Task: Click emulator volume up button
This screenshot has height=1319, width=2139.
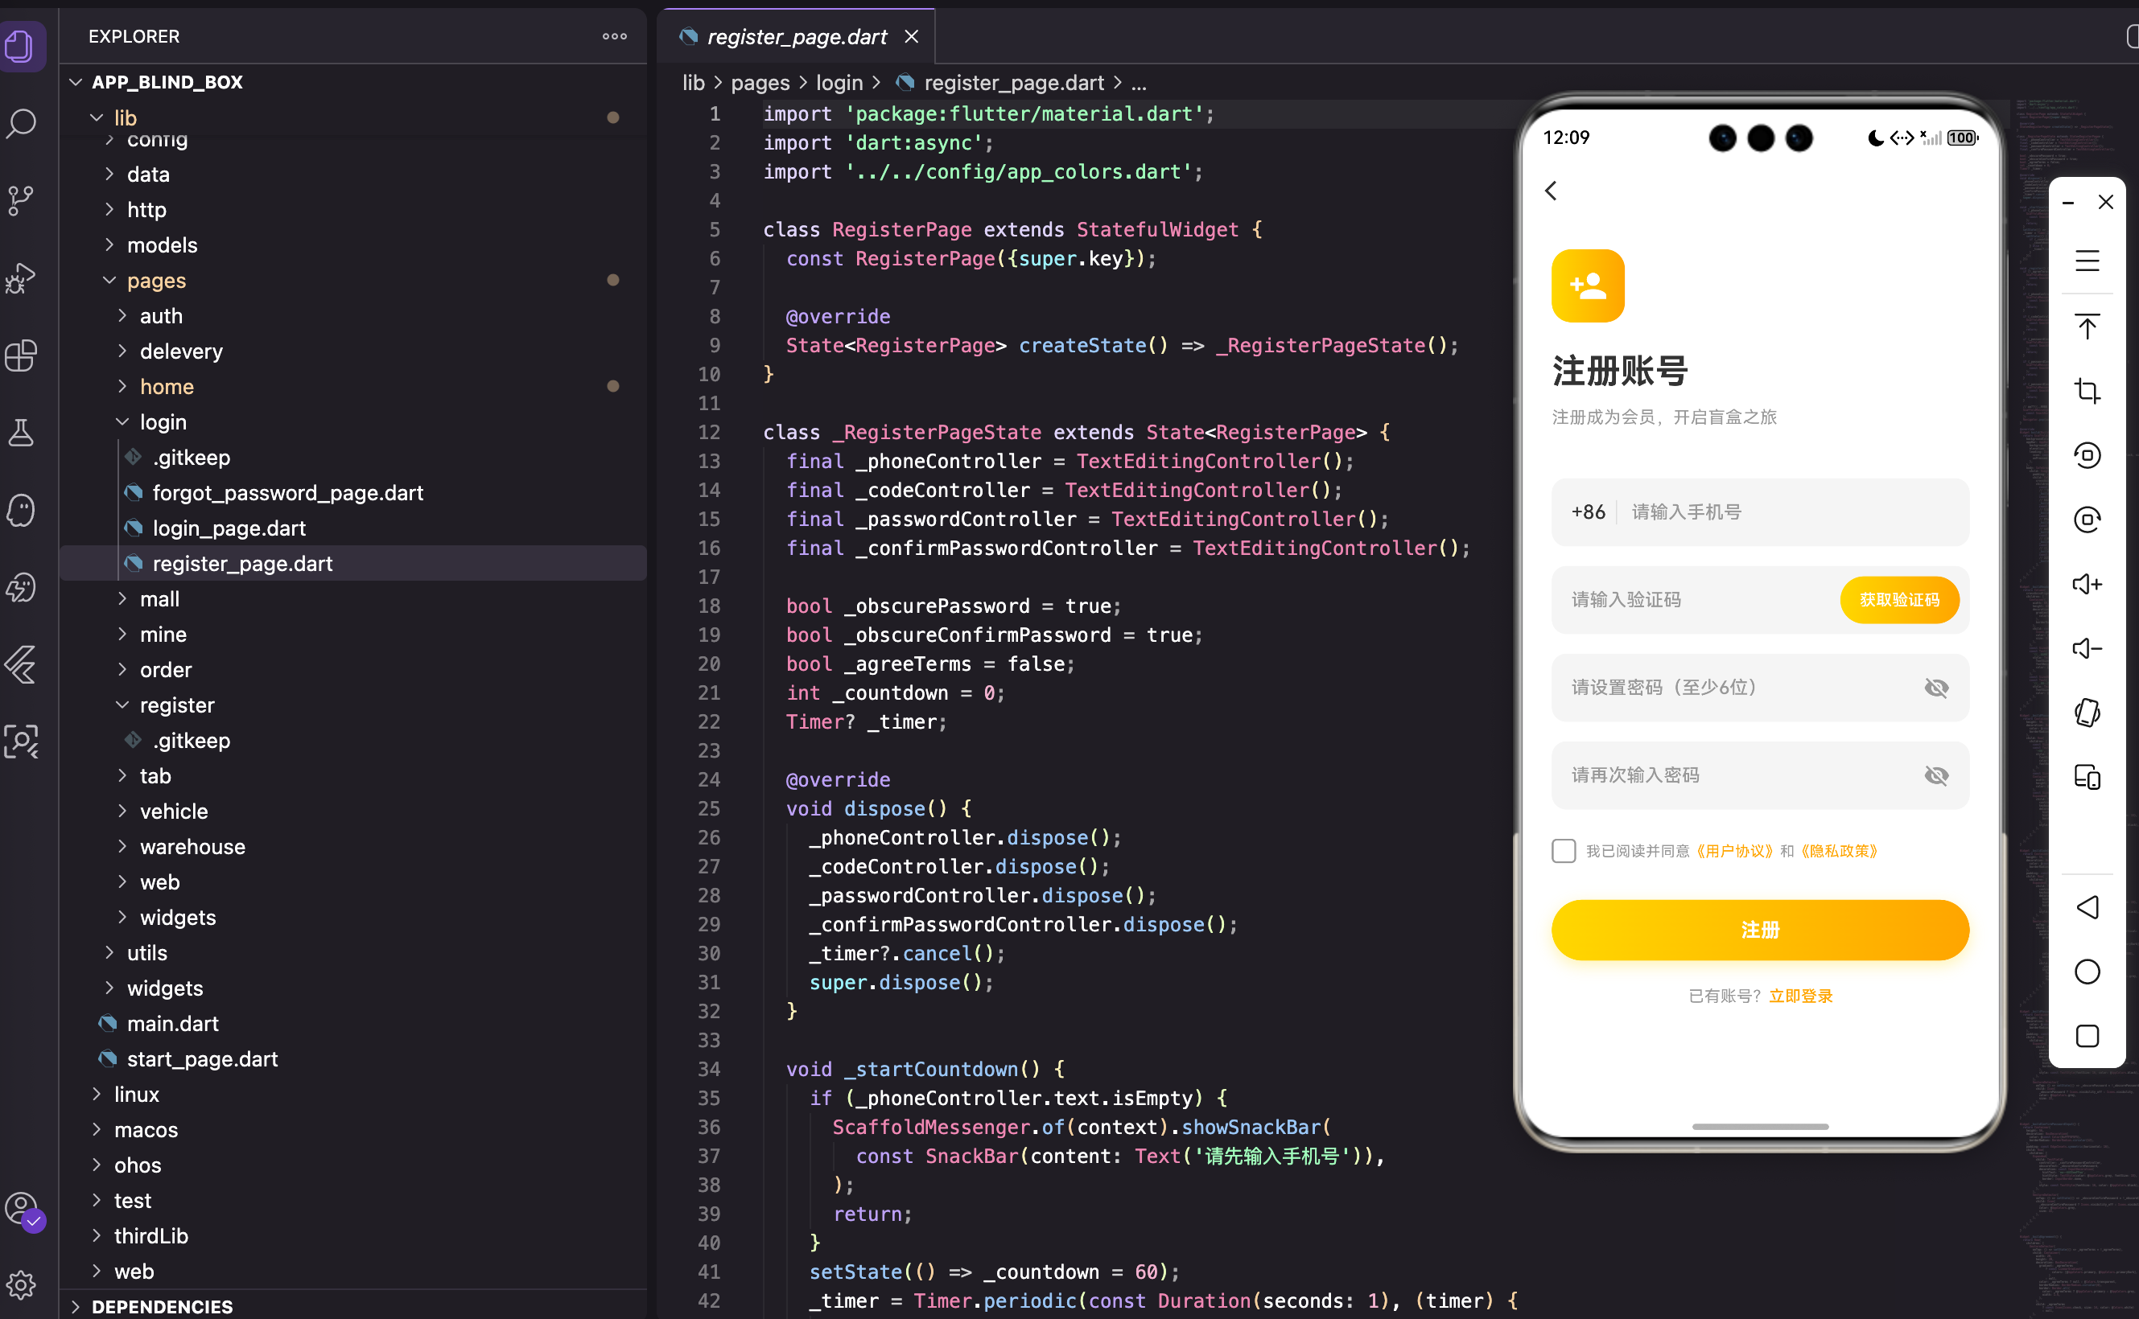Action: [2087, 584]
